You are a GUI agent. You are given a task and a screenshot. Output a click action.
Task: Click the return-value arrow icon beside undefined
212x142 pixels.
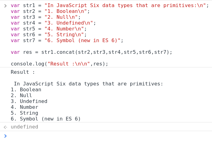coord(5,127)
